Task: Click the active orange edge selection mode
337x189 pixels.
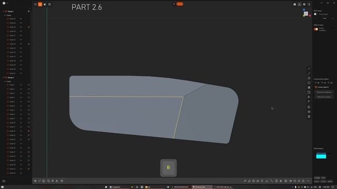Action: 40,4
